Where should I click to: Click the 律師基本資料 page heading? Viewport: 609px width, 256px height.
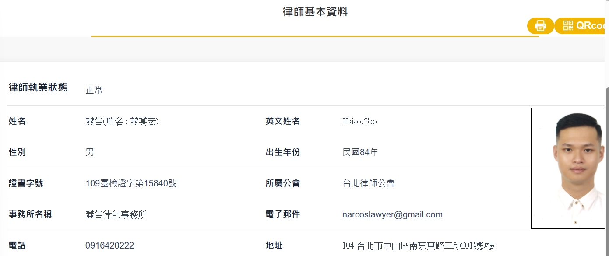315,12
